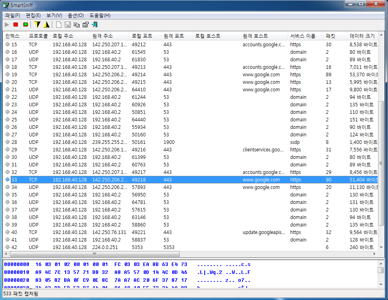Click local port 58837 in row 41
The image size is (388, 300).
(x=139, y=240)
